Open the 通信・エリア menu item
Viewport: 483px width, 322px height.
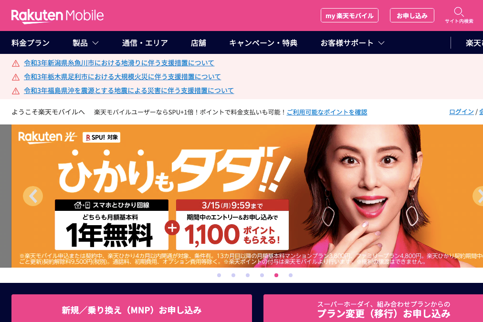tap(145, 43)
